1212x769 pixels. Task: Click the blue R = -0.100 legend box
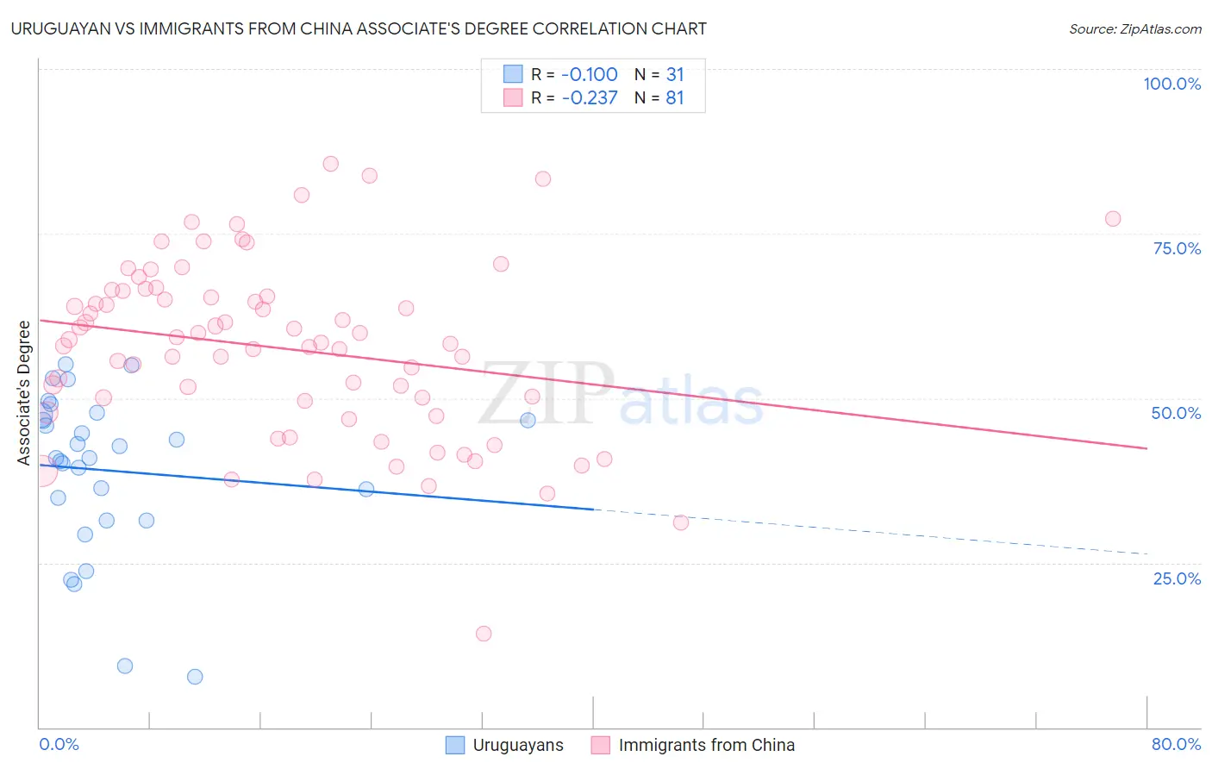coord(513,74)
